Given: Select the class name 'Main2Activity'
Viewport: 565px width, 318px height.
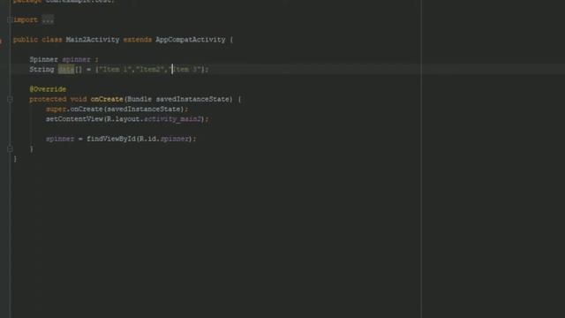Looking at the screenshot, I should pyautogui.click(x=92, y=40).
